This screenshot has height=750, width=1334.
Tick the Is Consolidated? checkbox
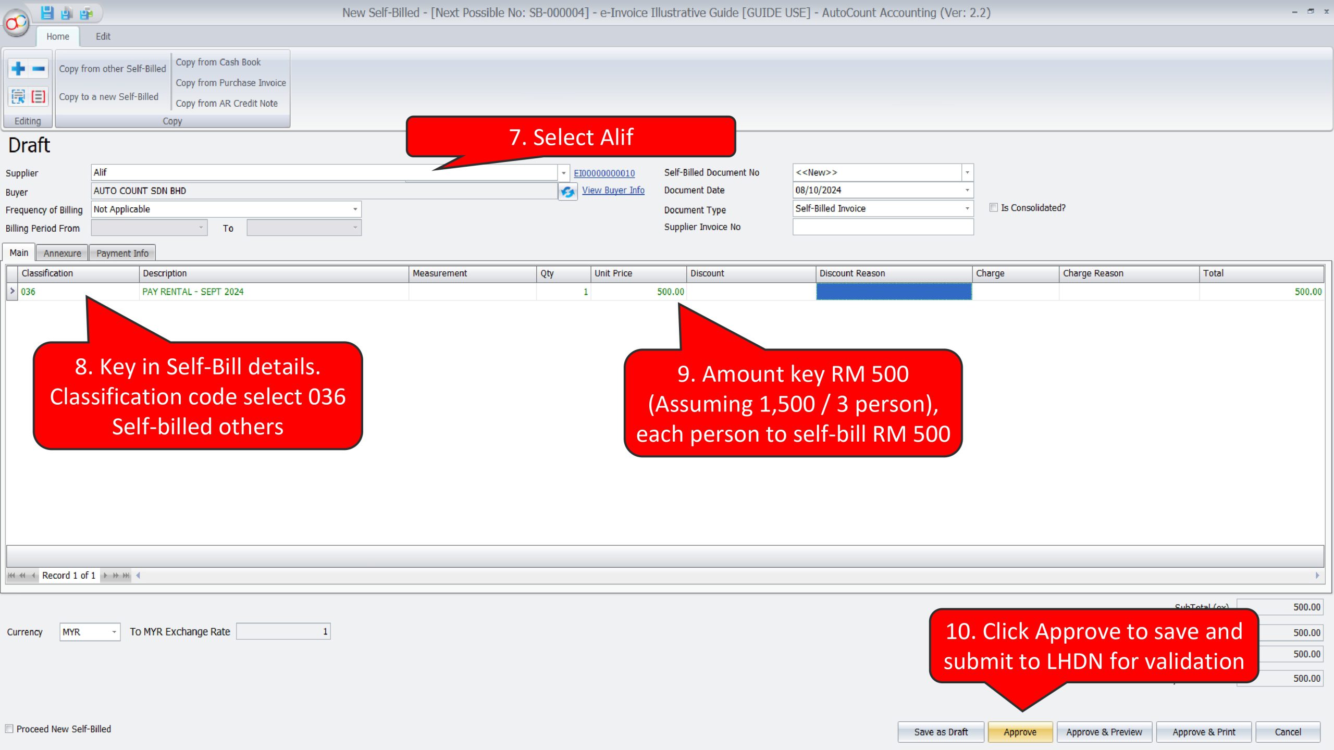(x=994, y=207)
